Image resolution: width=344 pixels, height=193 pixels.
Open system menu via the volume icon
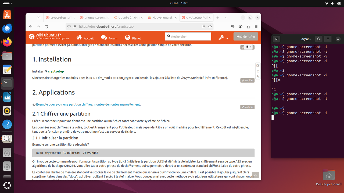point(333,3)
